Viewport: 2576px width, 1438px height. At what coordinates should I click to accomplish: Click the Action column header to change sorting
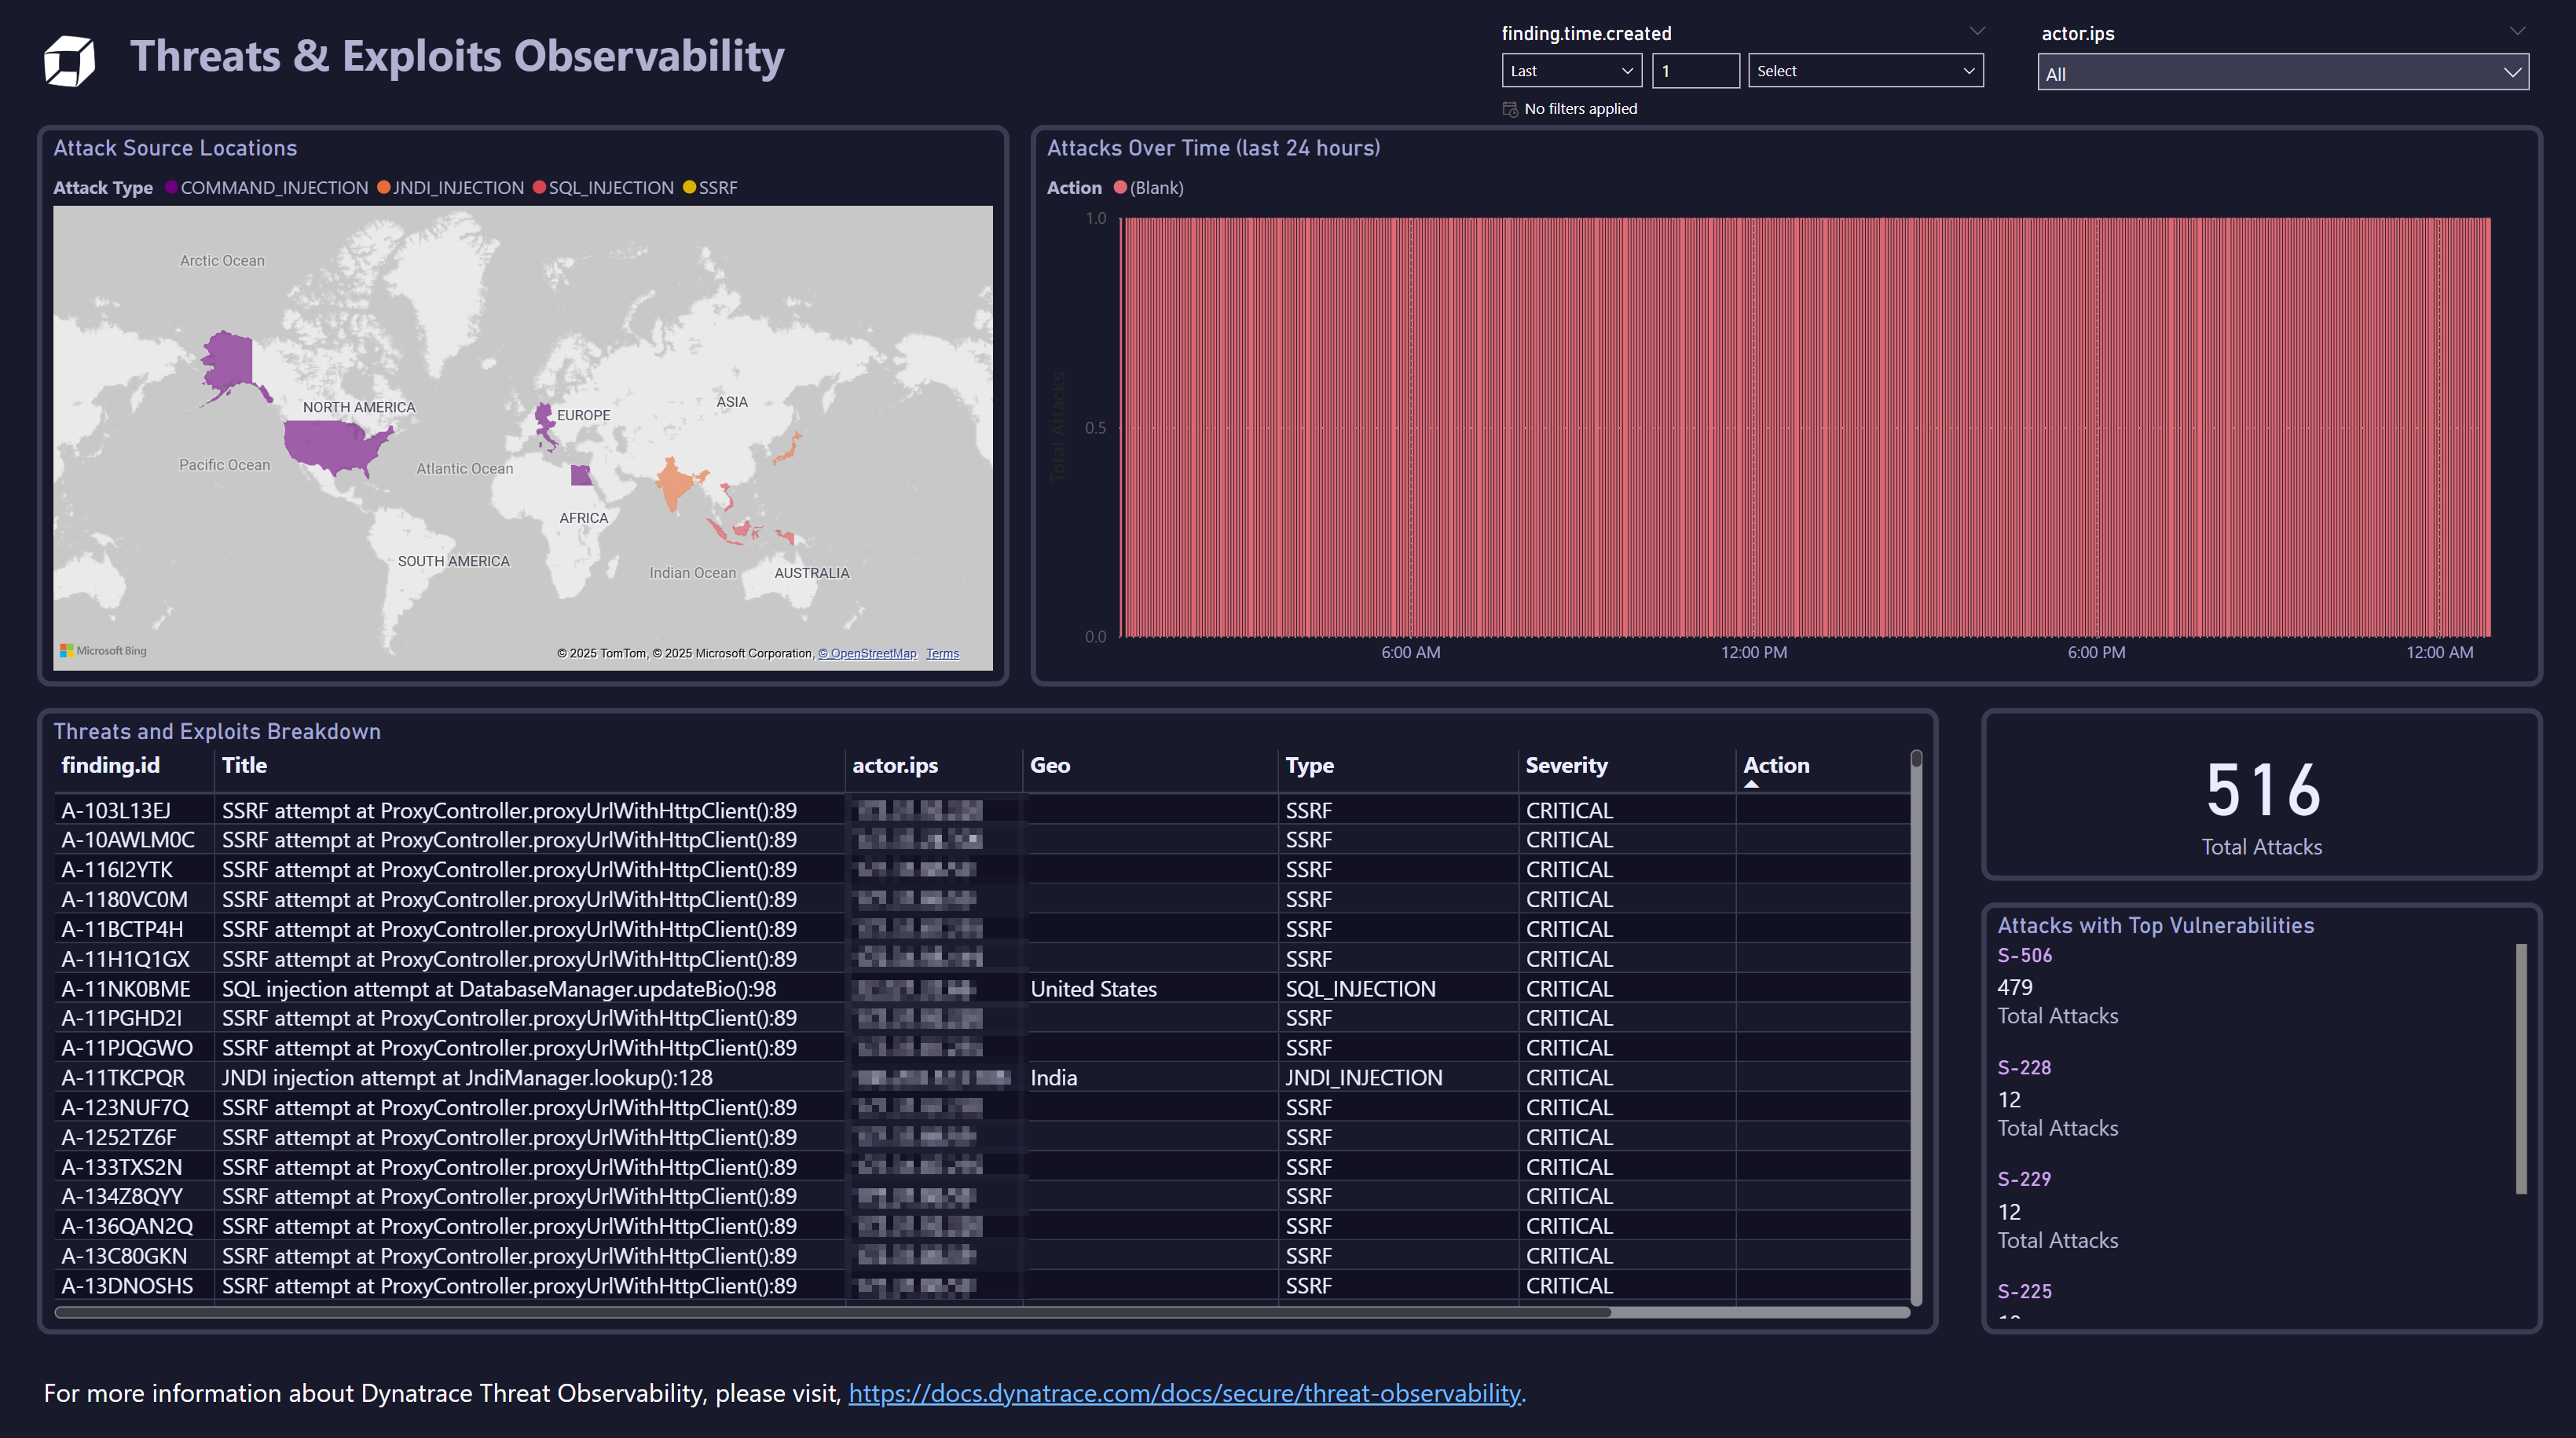1776,765
